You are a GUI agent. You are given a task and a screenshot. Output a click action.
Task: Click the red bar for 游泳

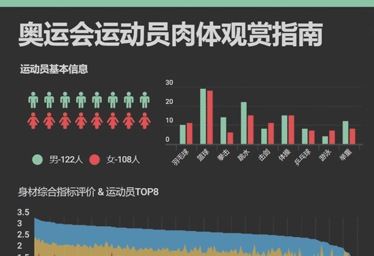[332, 137]
